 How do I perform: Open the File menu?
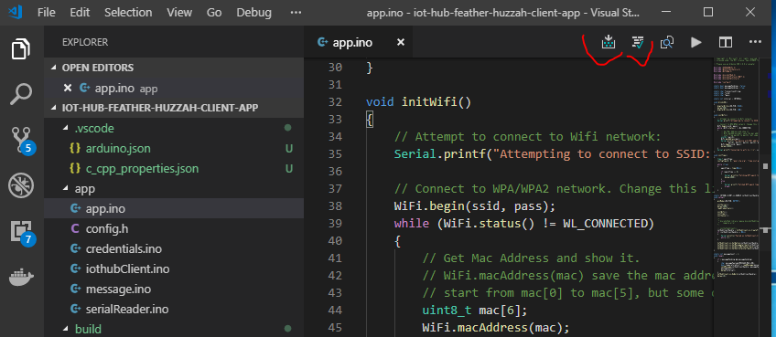click(x=47, y=13)
